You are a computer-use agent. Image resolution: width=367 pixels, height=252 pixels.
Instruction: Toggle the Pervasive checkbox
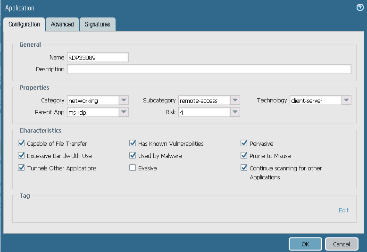click(244, 143)
